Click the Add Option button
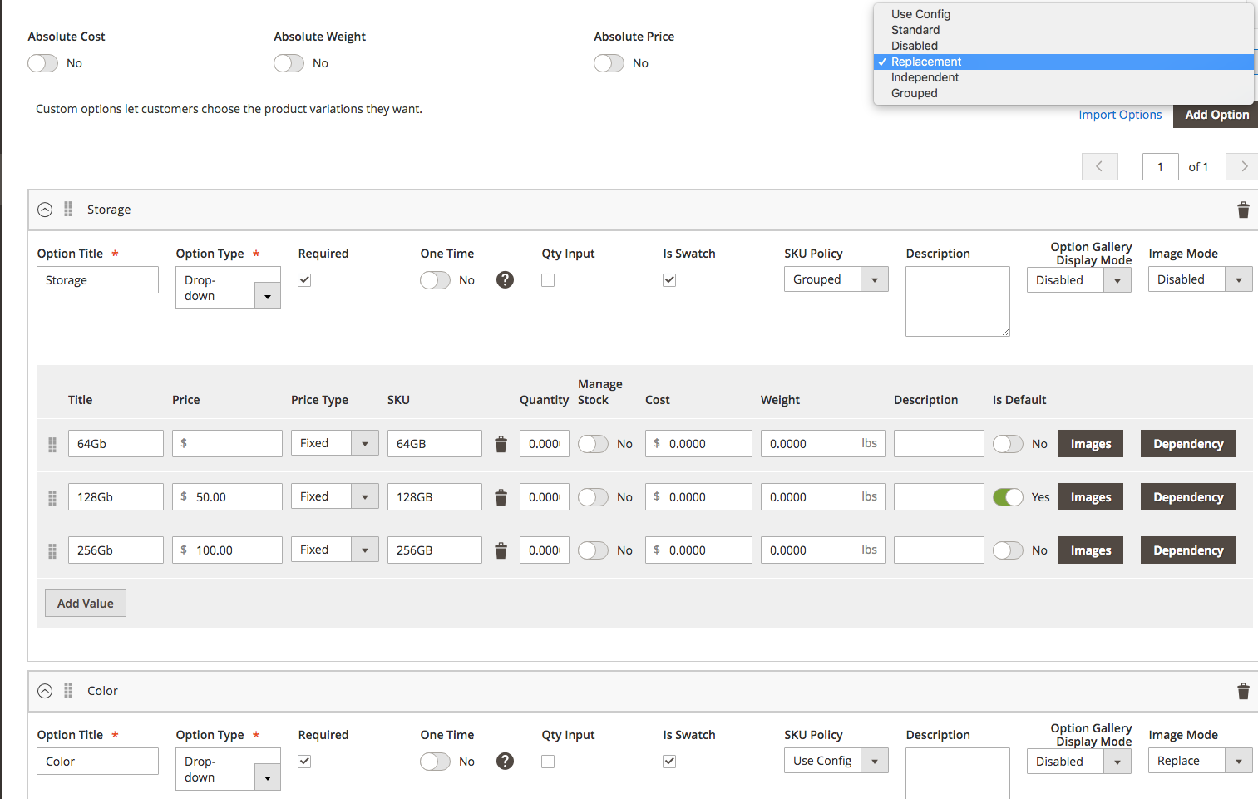The width and height of the screenshot is (1258, 799). tap(1216, 115)
